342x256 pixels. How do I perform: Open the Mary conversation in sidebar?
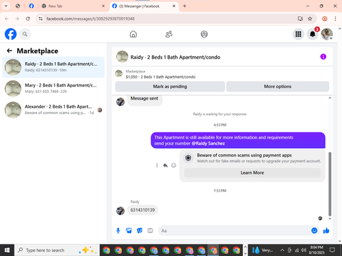53,88
